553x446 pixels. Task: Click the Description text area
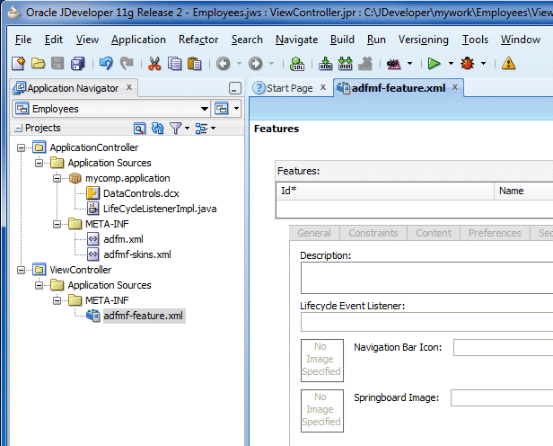click(x=426, y=278)
